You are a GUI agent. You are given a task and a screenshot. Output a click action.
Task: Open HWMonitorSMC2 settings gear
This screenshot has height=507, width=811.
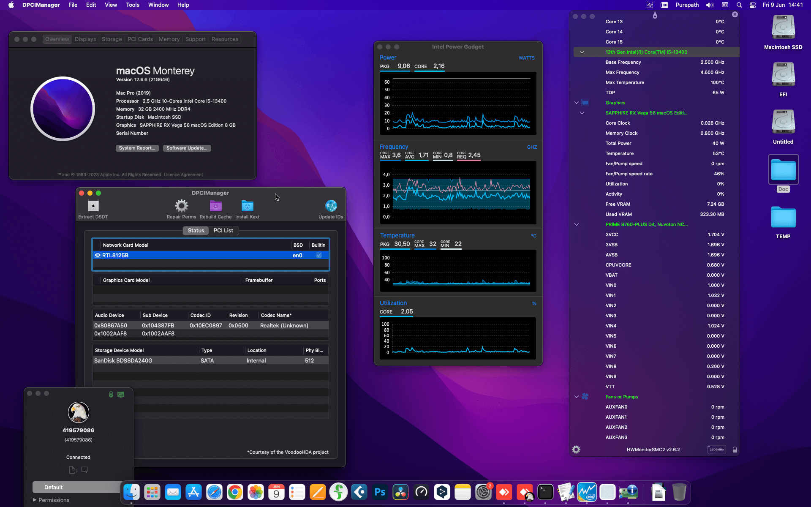[x=576, y=450]
